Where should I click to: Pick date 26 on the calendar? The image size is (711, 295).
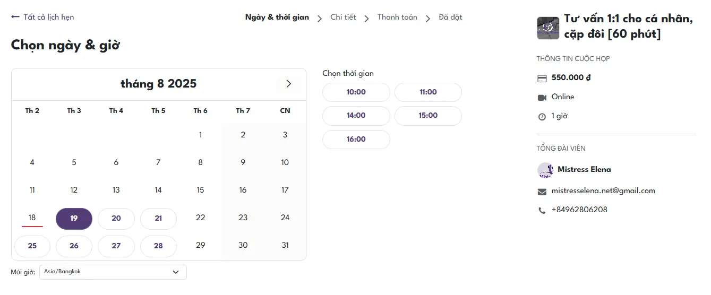(x=74, y=246)
